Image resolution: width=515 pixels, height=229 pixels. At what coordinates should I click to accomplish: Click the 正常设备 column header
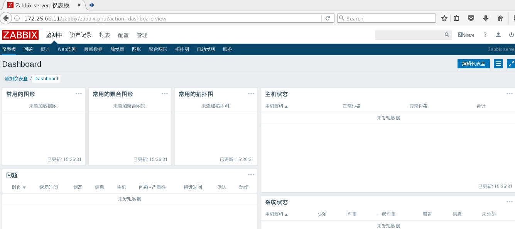(x=352, y=106)
